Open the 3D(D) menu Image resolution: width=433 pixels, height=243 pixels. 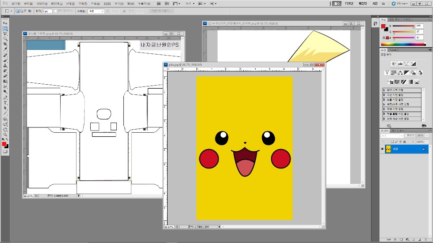pyautogui.click(x=107, y=3)
